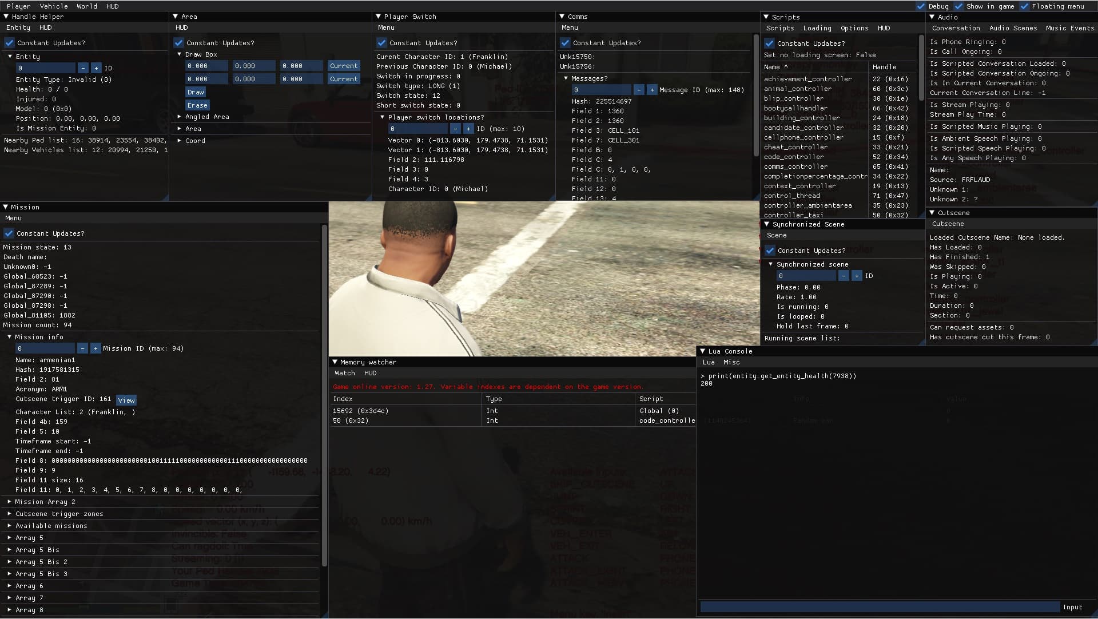Click plus stepper next to Mission ID
This screenshot has width=1098, height=619.
[x=96, y=348]
